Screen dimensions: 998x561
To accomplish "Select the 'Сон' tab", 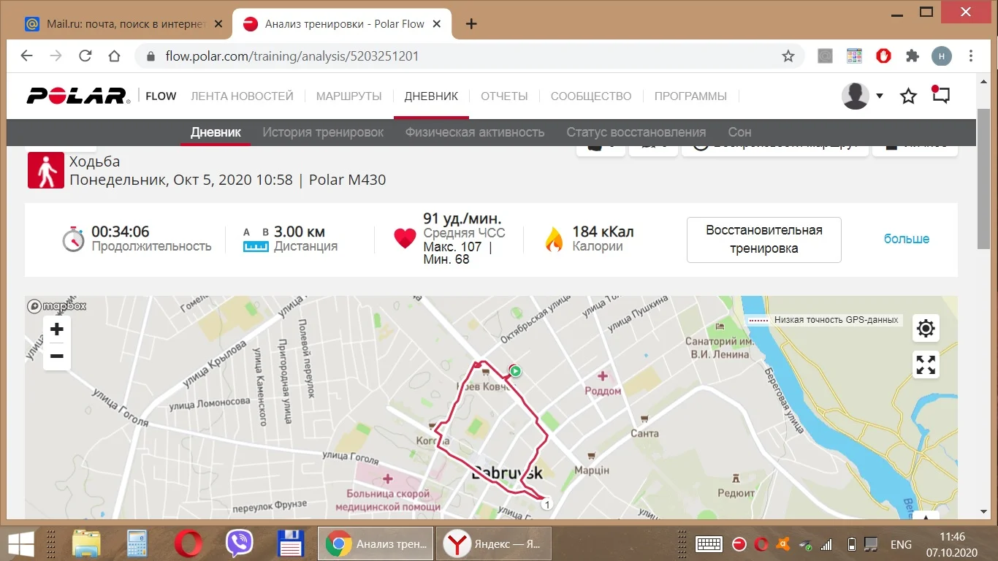I will (x=739, y=132).
